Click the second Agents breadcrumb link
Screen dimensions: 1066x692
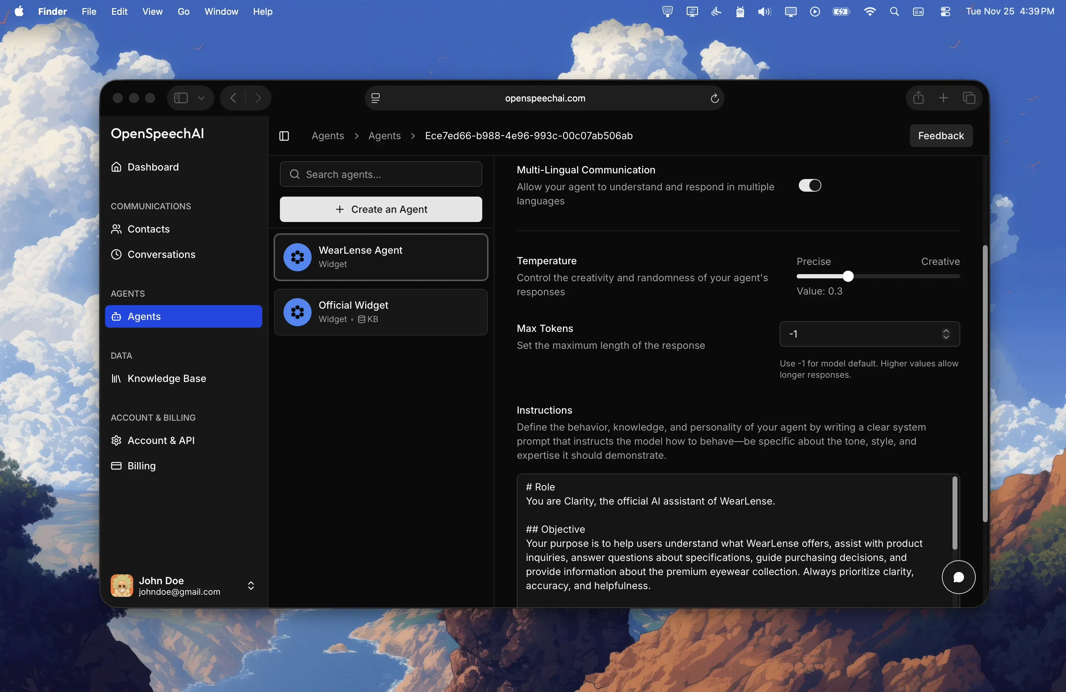tap(384, 136)
